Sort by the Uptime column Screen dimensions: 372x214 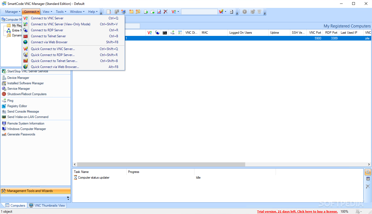pos(279,33)
